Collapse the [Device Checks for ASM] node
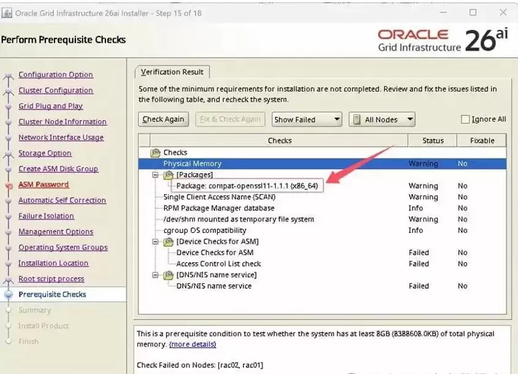The height and width of the screenshot is (374, 518). [x=155, y=241]
